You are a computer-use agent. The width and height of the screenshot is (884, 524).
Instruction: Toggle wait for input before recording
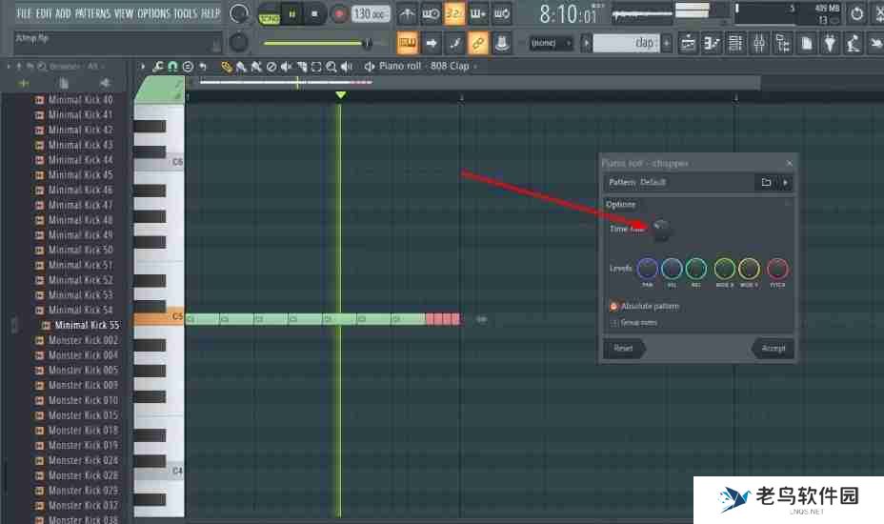pyautogui.click(x=431, y=14)
